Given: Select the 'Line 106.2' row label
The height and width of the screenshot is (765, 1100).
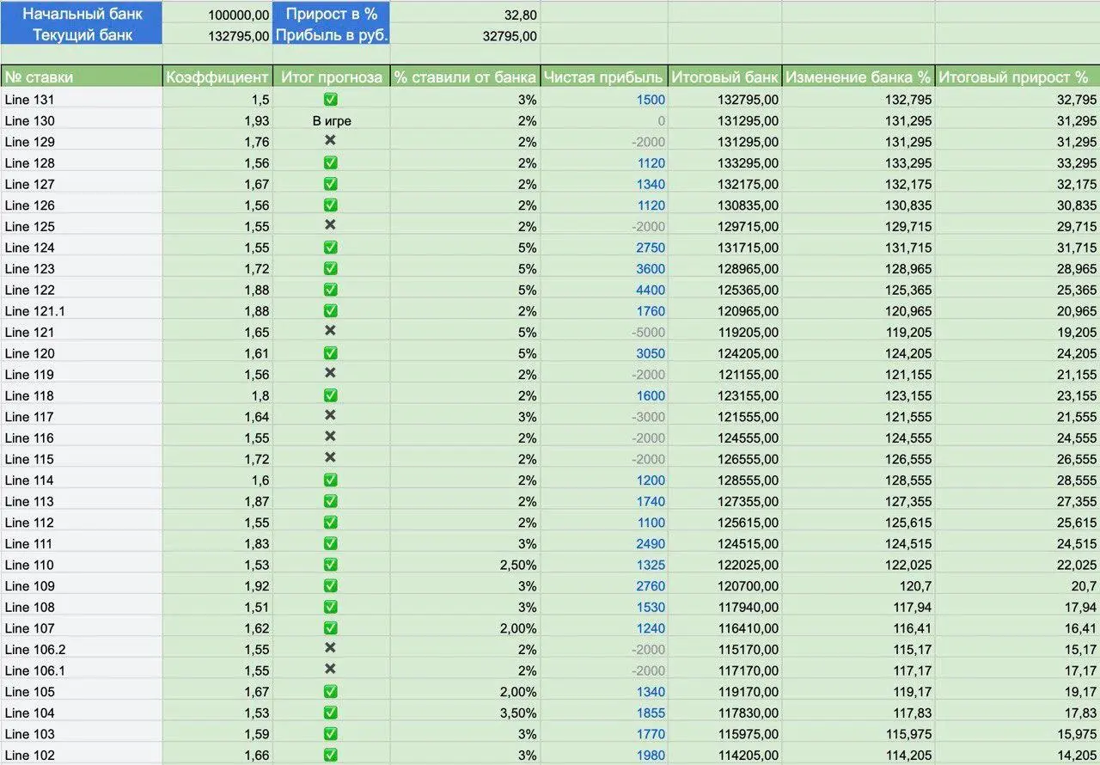Looking at the screenshot, I should [x=34, y=650].
